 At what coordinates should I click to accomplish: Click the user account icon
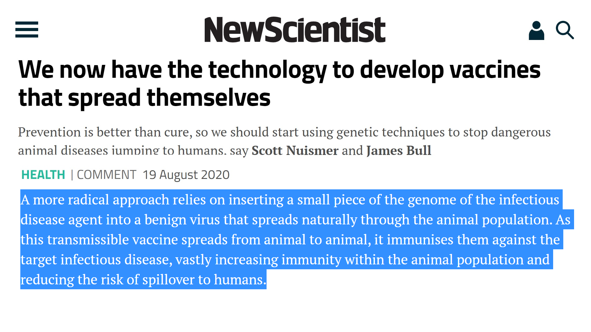click(536, 30)
